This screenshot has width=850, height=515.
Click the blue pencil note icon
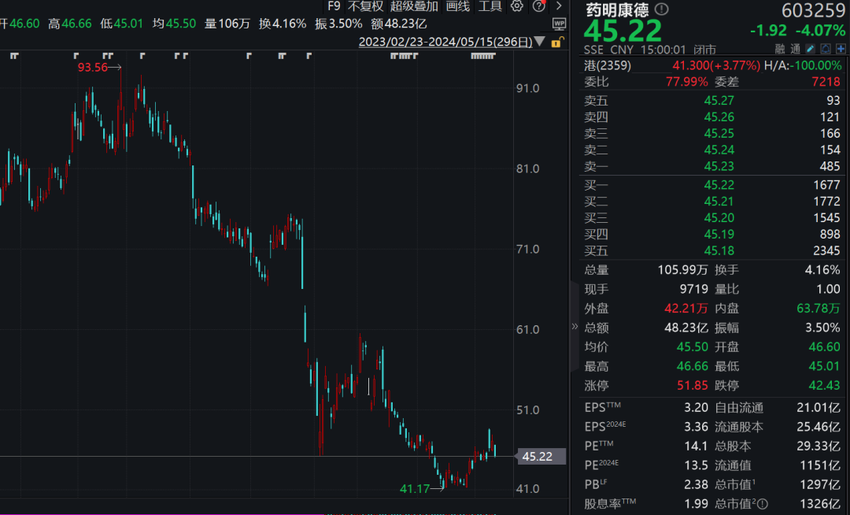pos(811,49)
